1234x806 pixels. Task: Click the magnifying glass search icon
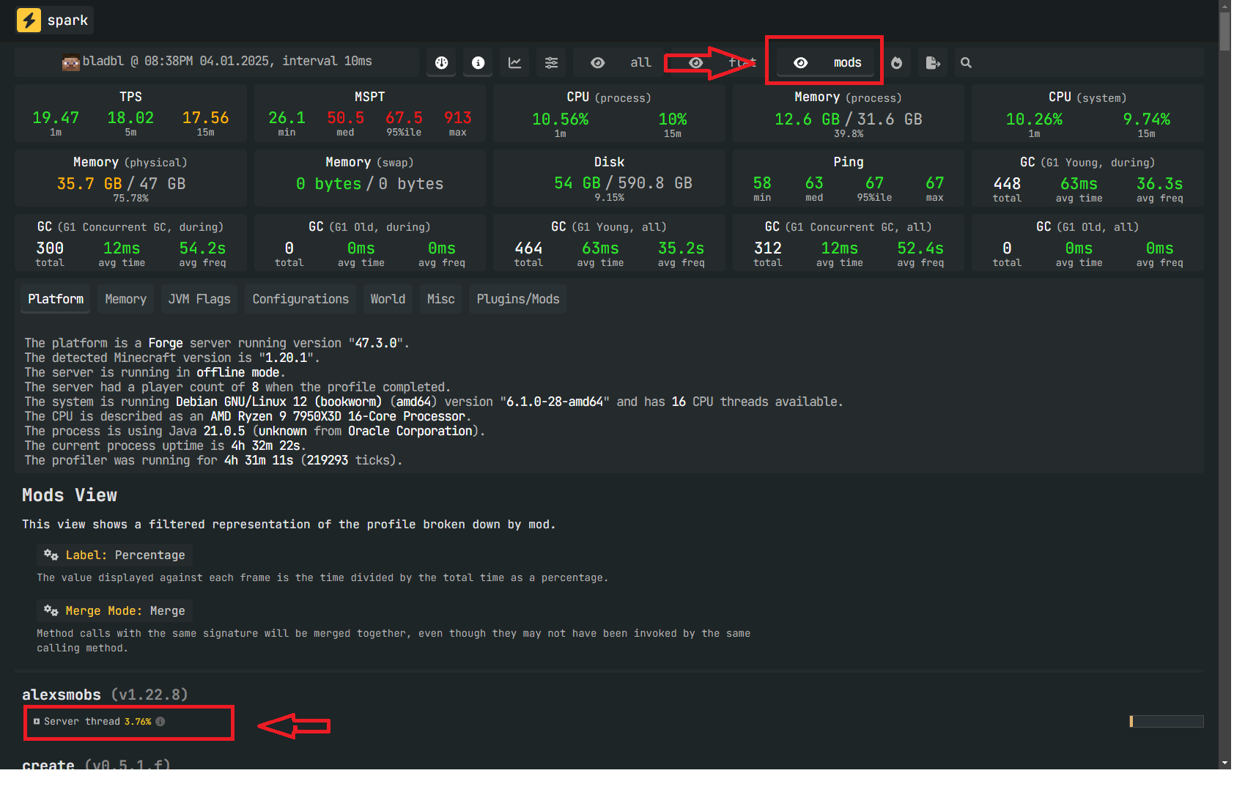[966, 63]
